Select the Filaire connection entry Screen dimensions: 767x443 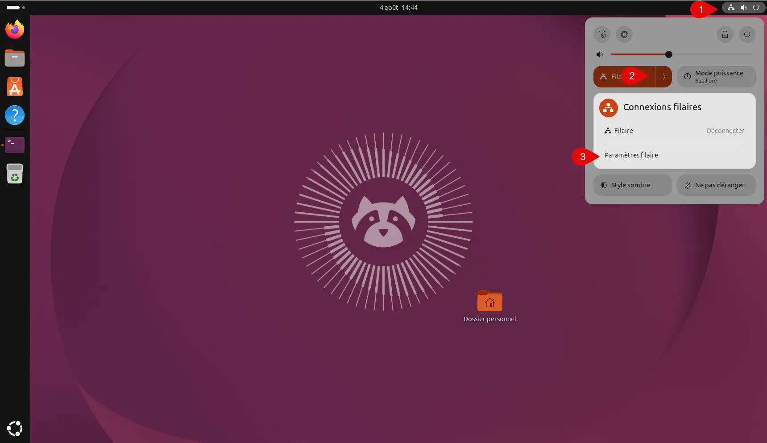click(674, 131)
